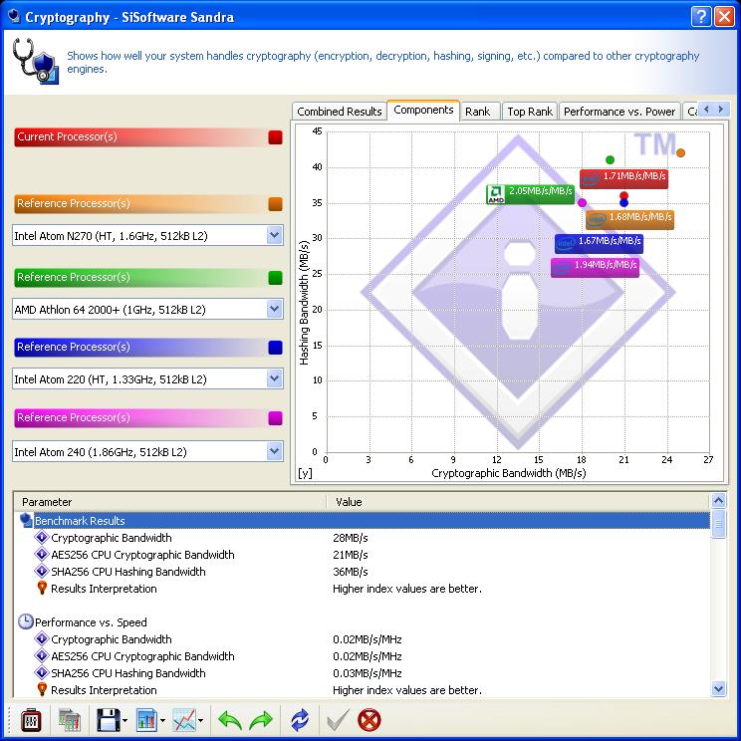This screenshot has width=741, height=741.
Task: Click the grey checkmark OK icon
Action: (339, 720)
